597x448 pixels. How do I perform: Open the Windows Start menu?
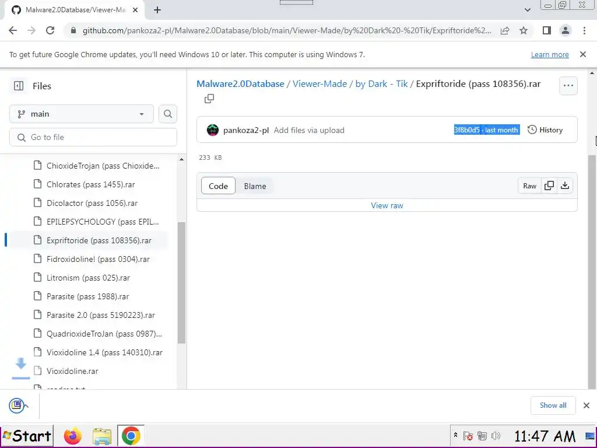pos(27,436)
